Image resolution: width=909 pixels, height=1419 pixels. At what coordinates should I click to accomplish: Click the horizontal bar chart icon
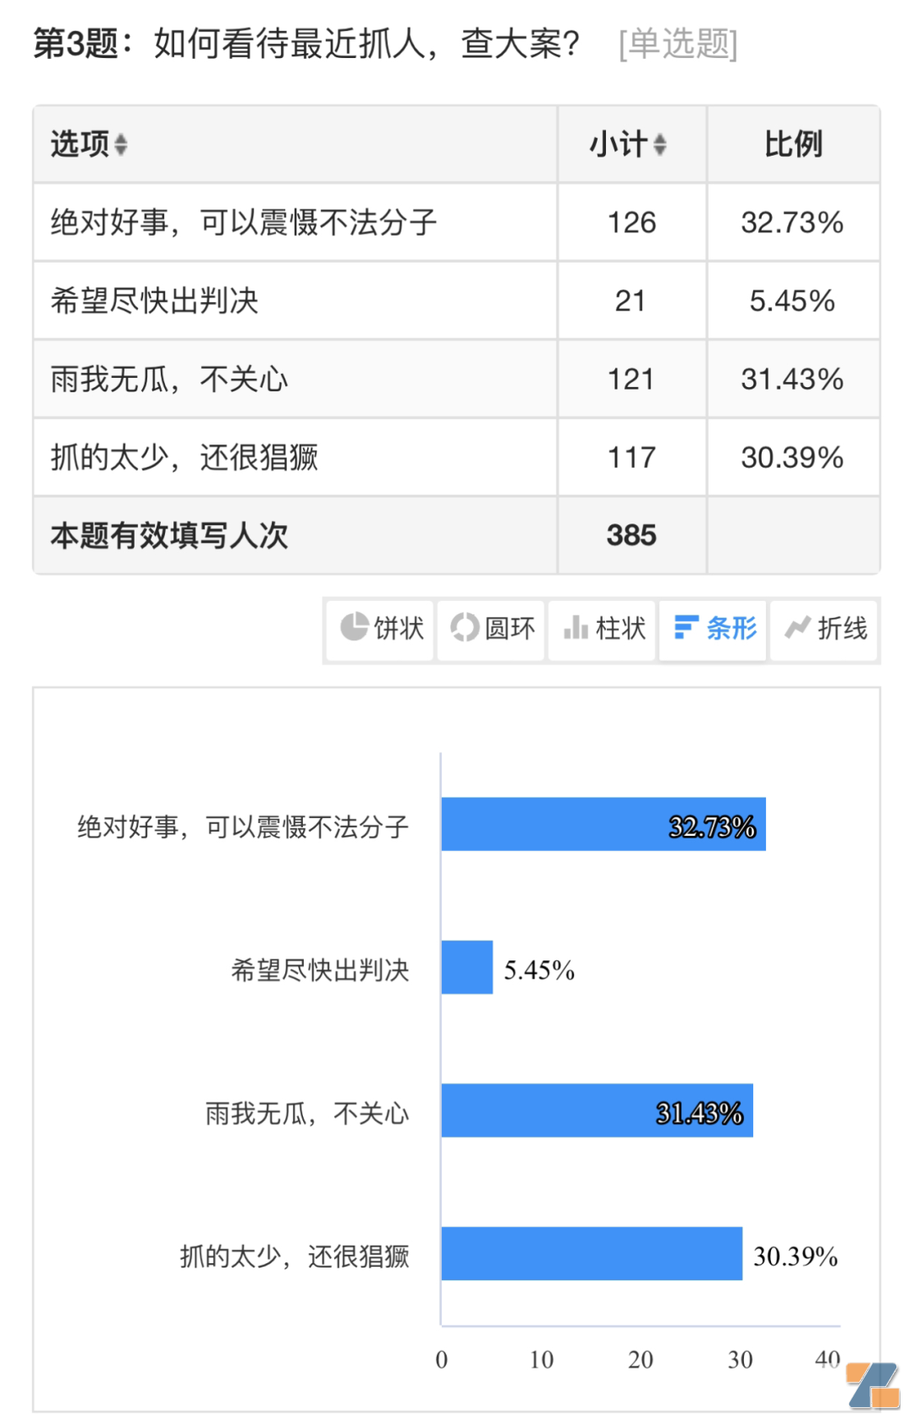(686, 627)
